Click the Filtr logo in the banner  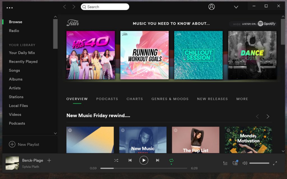tap(73, 23)
